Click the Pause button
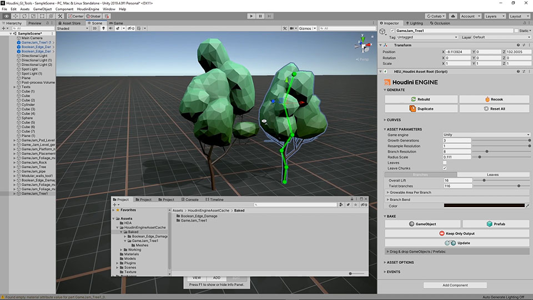Screen dimensions: 533x300 (260, 16)
